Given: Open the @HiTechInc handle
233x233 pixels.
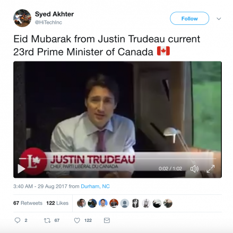Looking at the screenshot, I should [48, 22].
